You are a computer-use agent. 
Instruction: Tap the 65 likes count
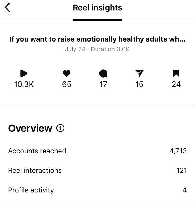(x=67, y=84)
